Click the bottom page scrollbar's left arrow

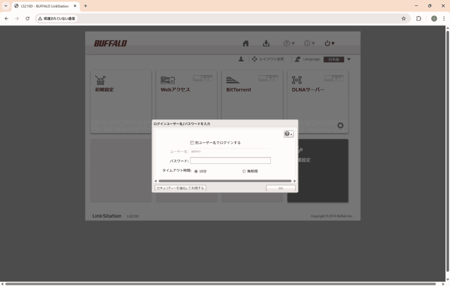point(2,284)
